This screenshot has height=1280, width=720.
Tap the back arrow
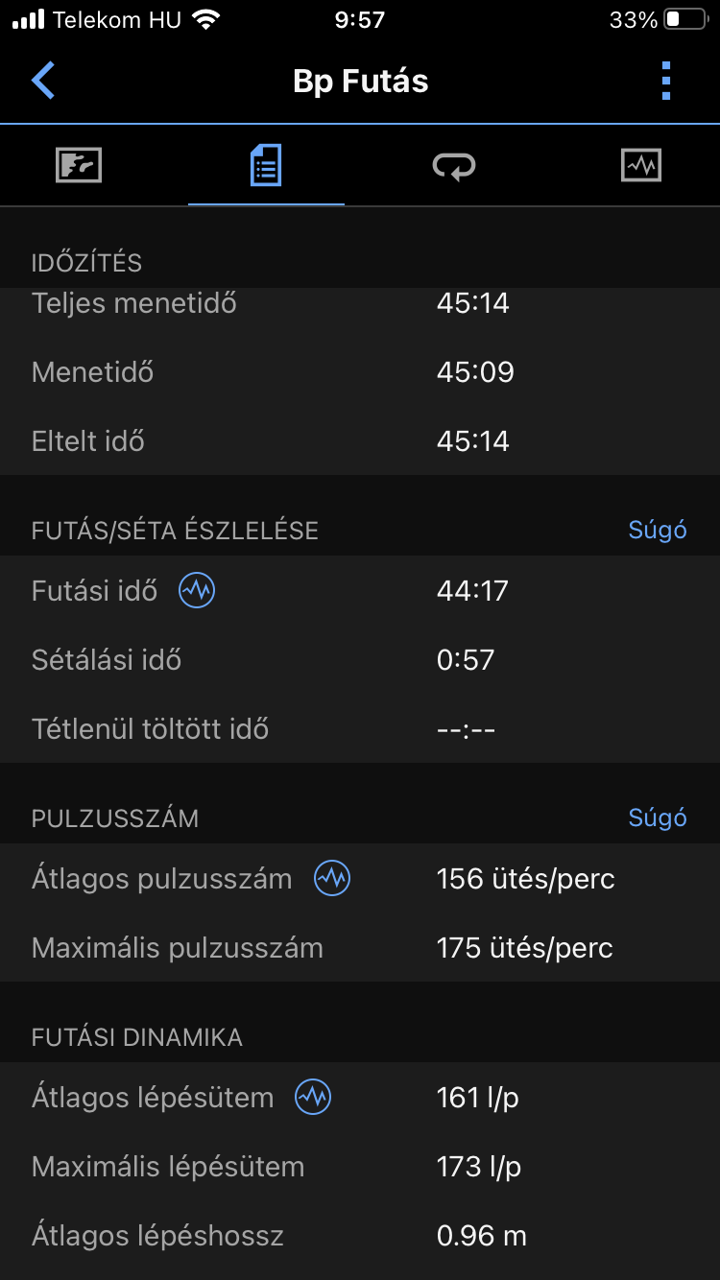pos(43,81)
